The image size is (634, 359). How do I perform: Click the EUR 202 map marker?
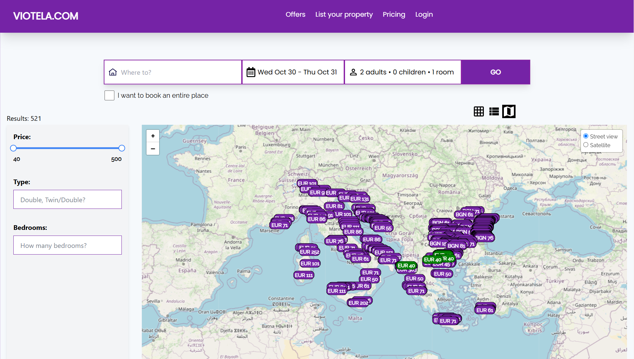pos(358,303)
